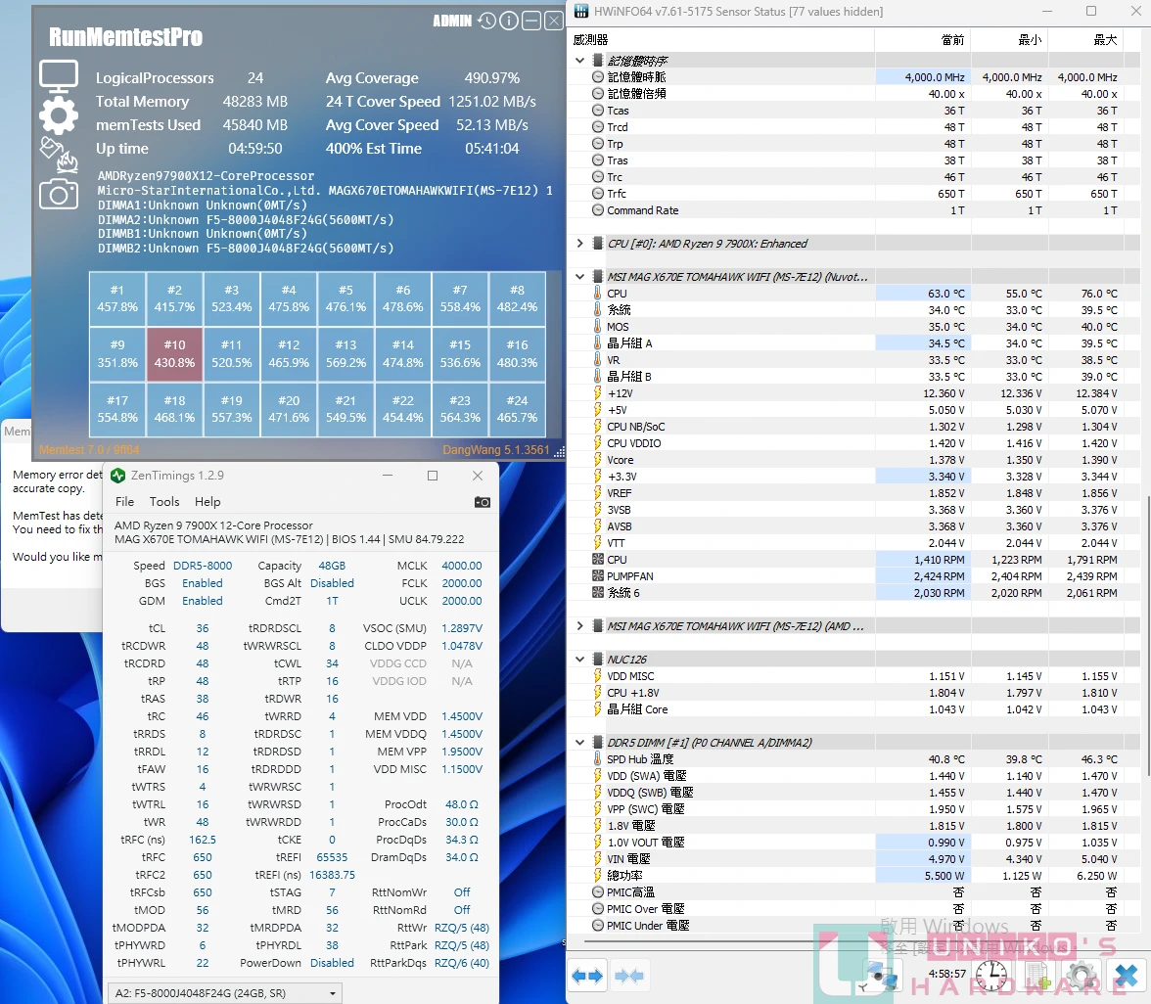Image resolution: width=1151 pixels, height=1004 pixels.
Task: Click the Tcas clock icon in HWiNFO
Action: coord(597,111)
